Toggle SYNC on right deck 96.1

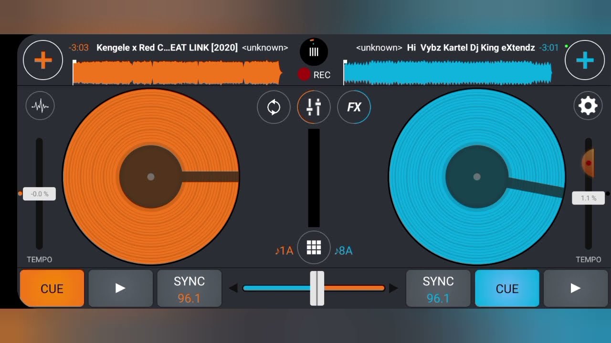pos(438,288)
